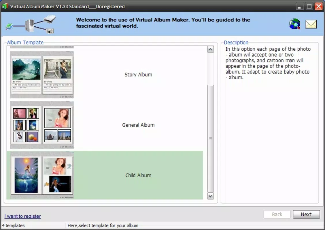
Task: Click the Description group label
Action: (236, 42)
